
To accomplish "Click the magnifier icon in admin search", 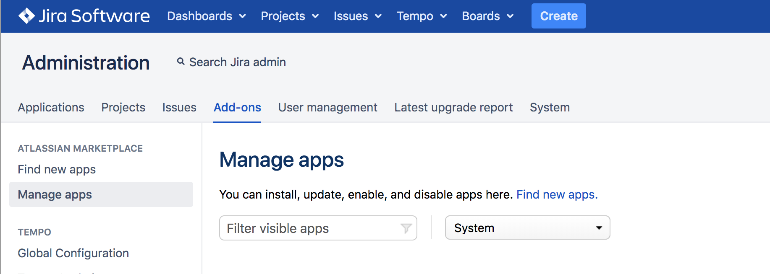I will 181,62.
